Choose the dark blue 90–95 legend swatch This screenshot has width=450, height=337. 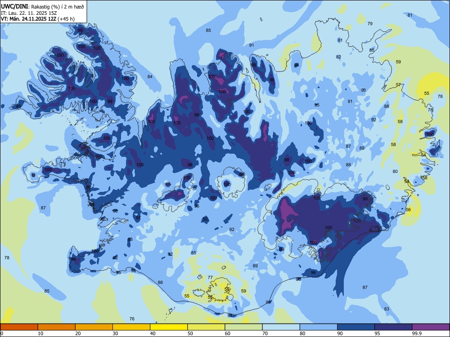[x=356, y=327]
